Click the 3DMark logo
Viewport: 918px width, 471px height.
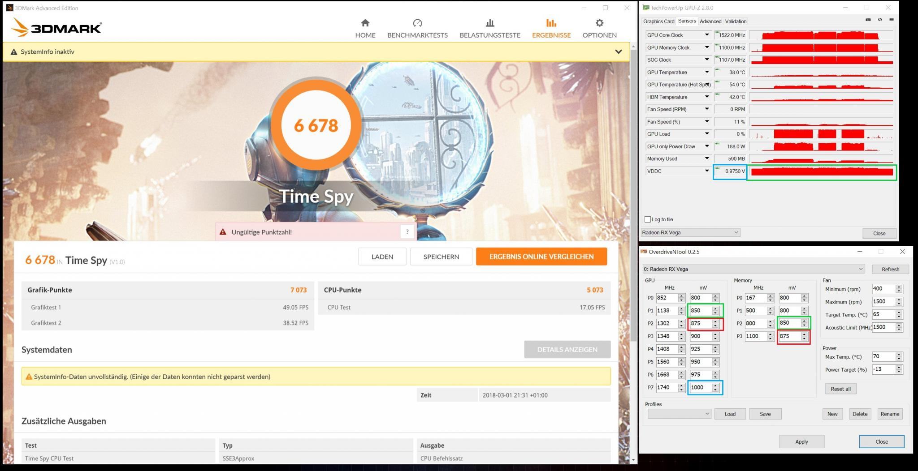tap(56, 27)
